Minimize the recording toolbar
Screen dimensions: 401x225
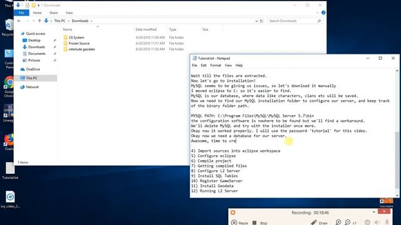tap(374, 212)
